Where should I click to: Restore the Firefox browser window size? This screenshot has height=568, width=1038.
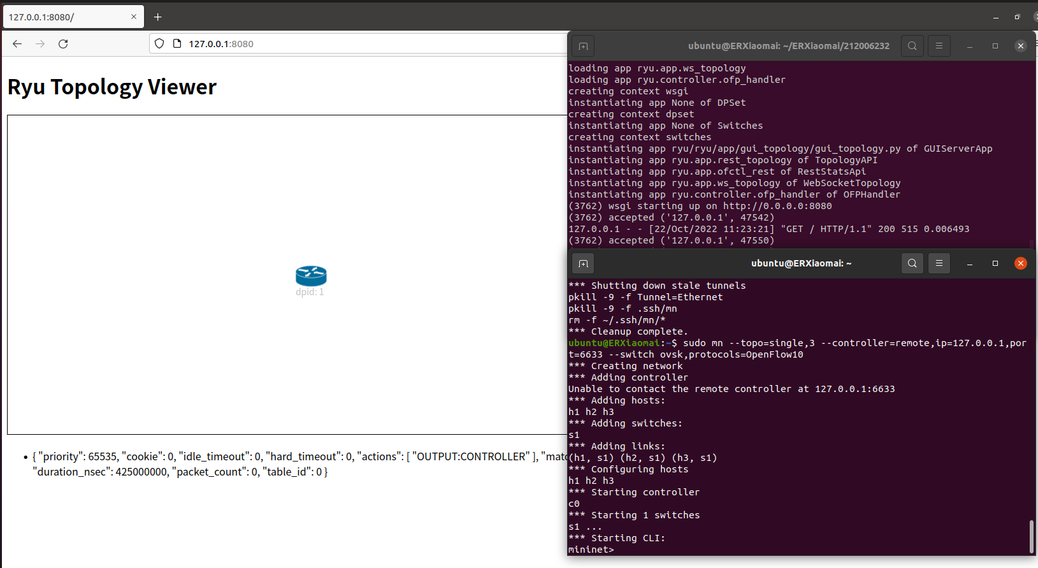1018,17
